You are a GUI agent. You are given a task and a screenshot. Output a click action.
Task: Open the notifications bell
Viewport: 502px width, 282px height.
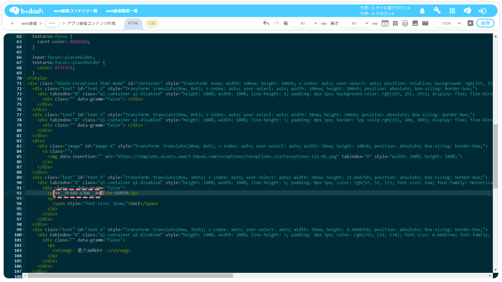(x=422, y=11)
